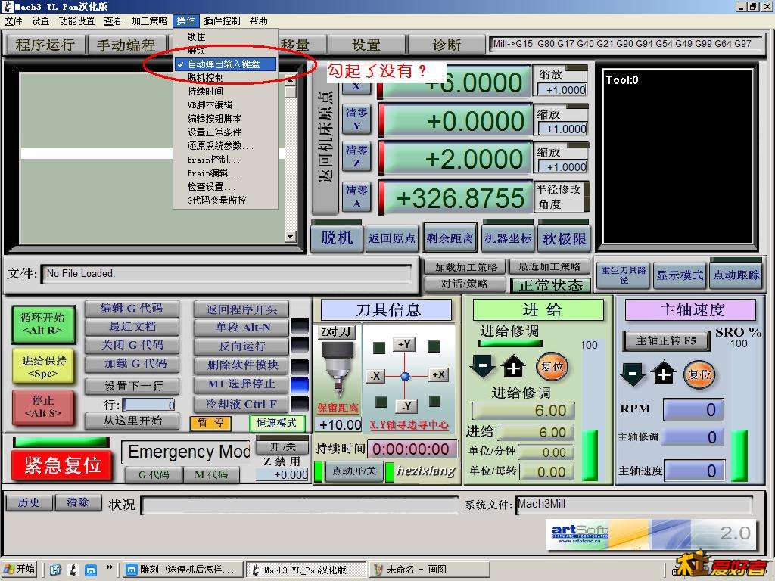Toggle M1 选择停止 optional stop
Image resolution: width=775 pixels, height=581 pixels.
[x=242, y=384]
